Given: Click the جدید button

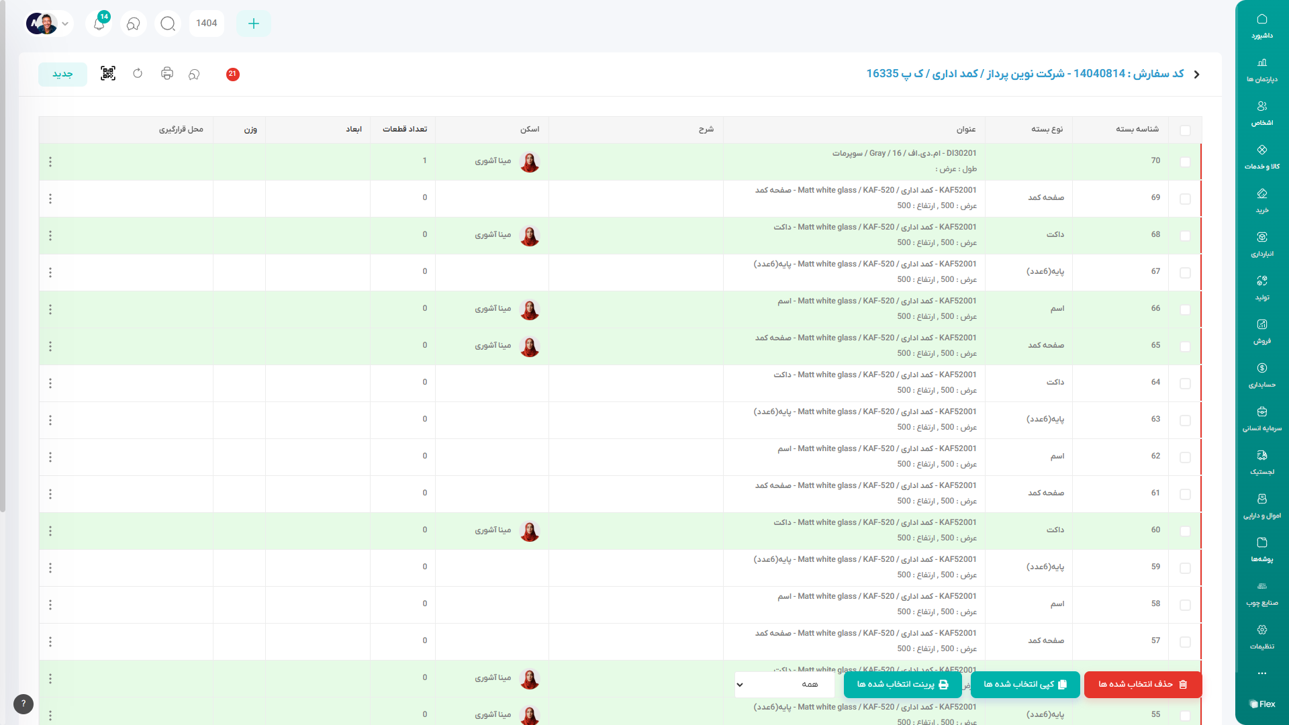Looking at the screenshot, I should (62, 74).
